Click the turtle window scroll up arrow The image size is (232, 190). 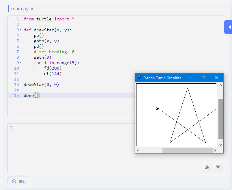point(220,85)
